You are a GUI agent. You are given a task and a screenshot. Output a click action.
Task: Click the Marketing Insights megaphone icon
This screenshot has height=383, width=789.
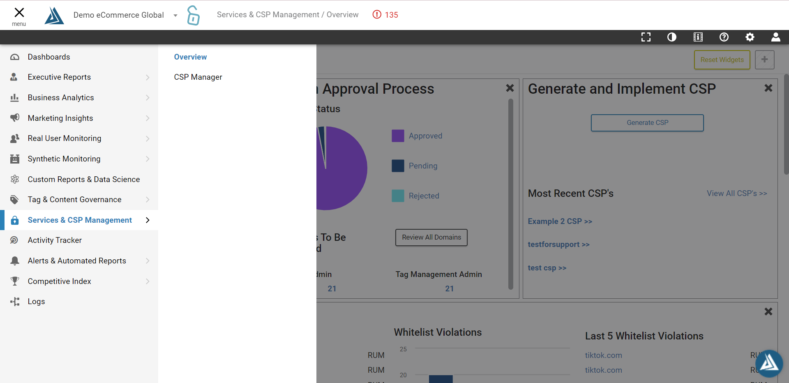tap(15, 118)
